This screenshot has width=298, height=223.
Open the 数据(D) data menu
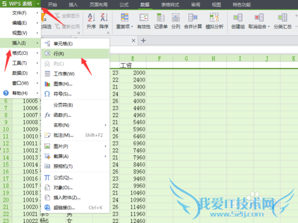coord(20,73)
